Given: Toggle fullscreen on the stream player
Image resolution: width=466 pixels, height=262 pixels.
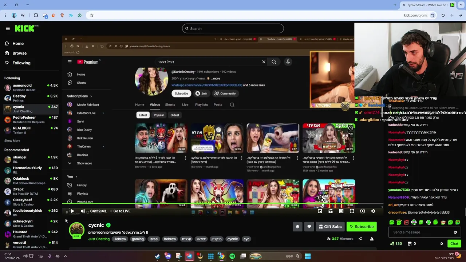Looking at the screenshot, I should [x=352, y=211].
